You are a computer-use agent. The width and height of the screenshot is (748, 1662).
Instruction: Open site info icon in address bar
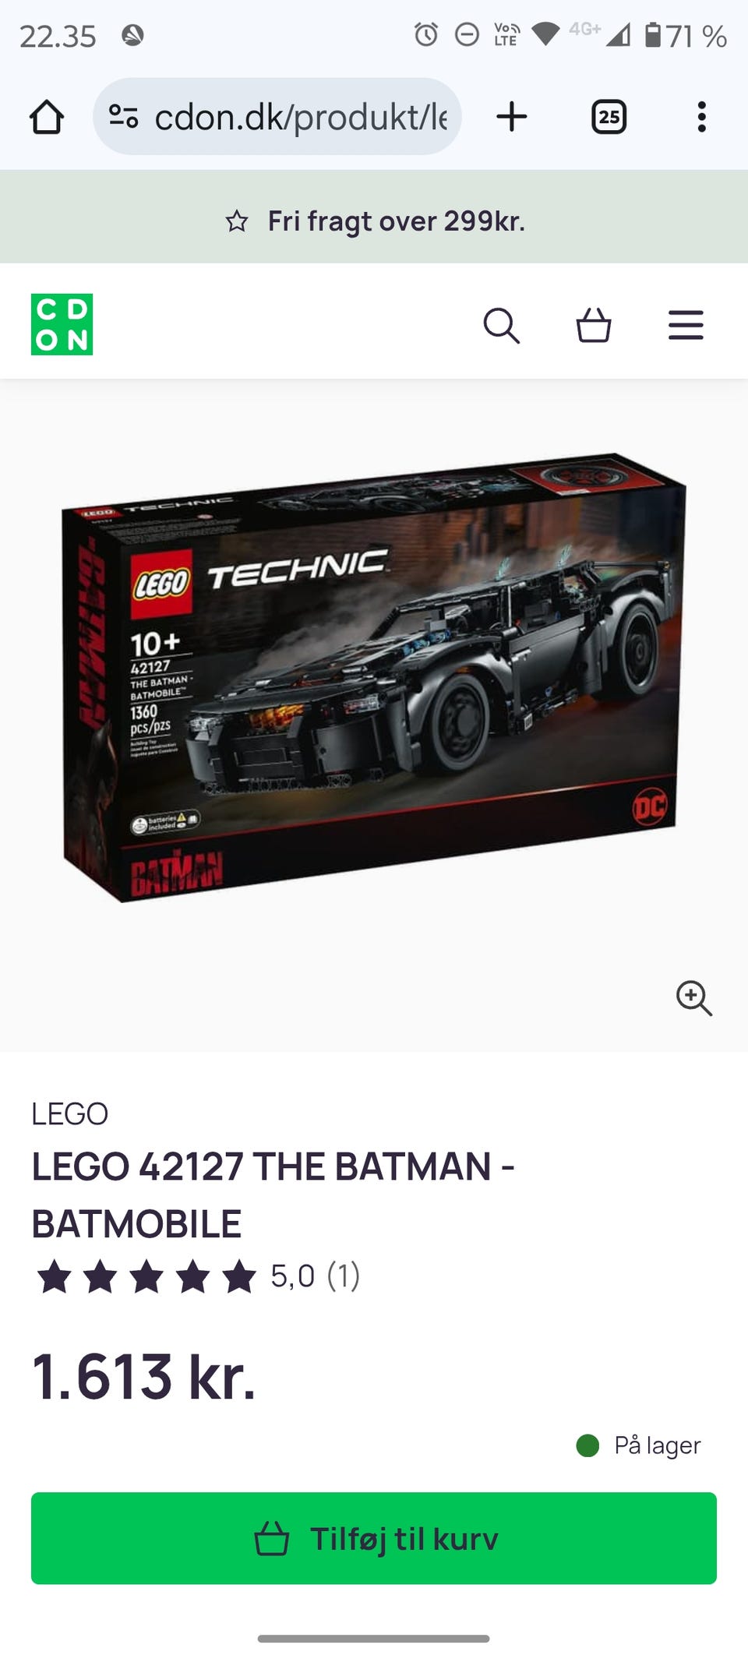(x=123, y=117)
